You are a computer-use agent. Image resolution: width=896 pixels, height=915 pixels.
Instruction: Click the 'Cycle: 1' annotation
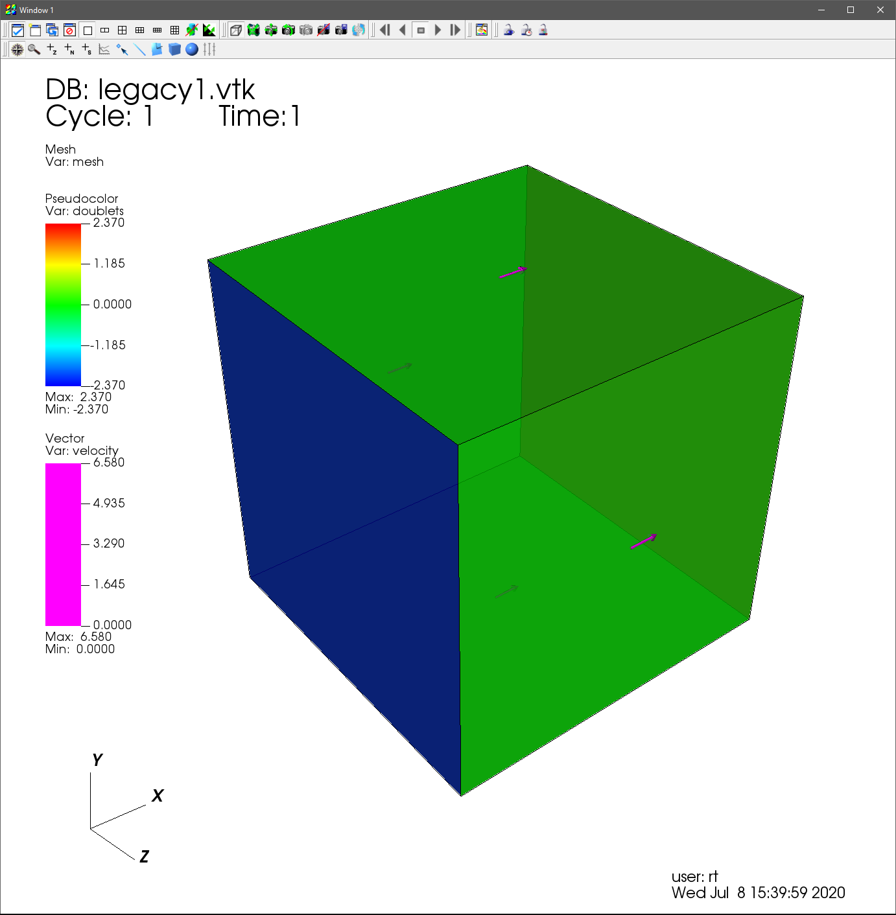pyautogui.click(x=99, y=117)
